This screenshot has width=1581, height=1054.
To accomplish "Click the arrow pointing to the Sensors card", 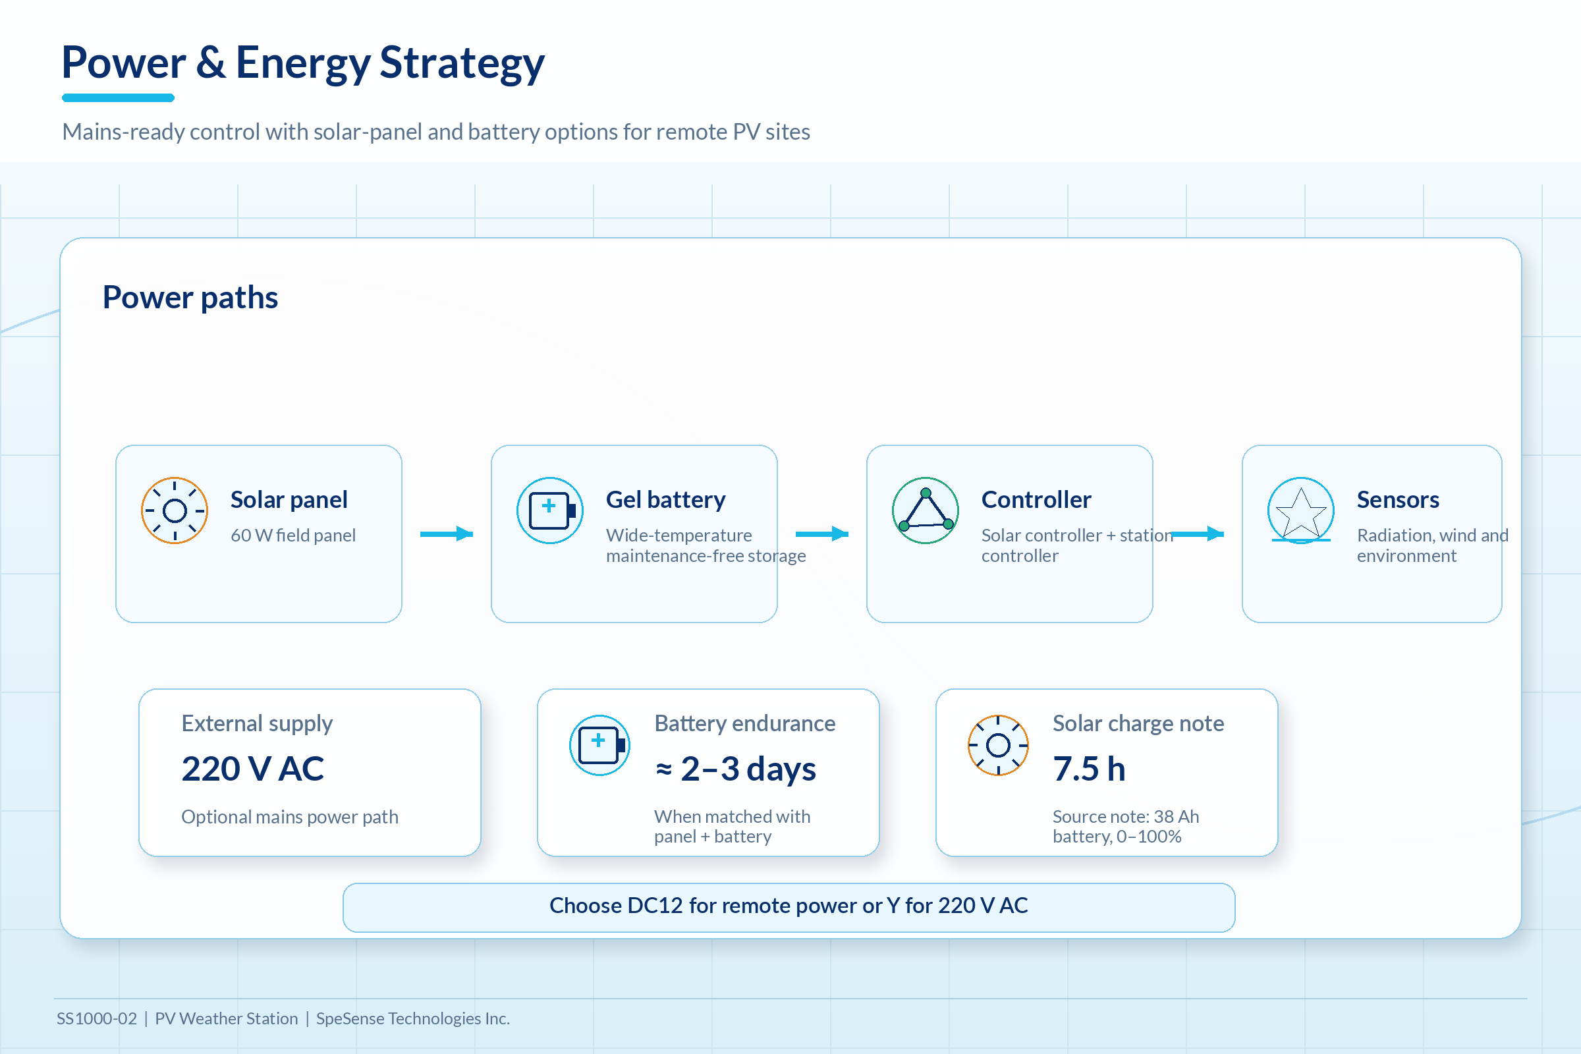I will pos(1198,534).
